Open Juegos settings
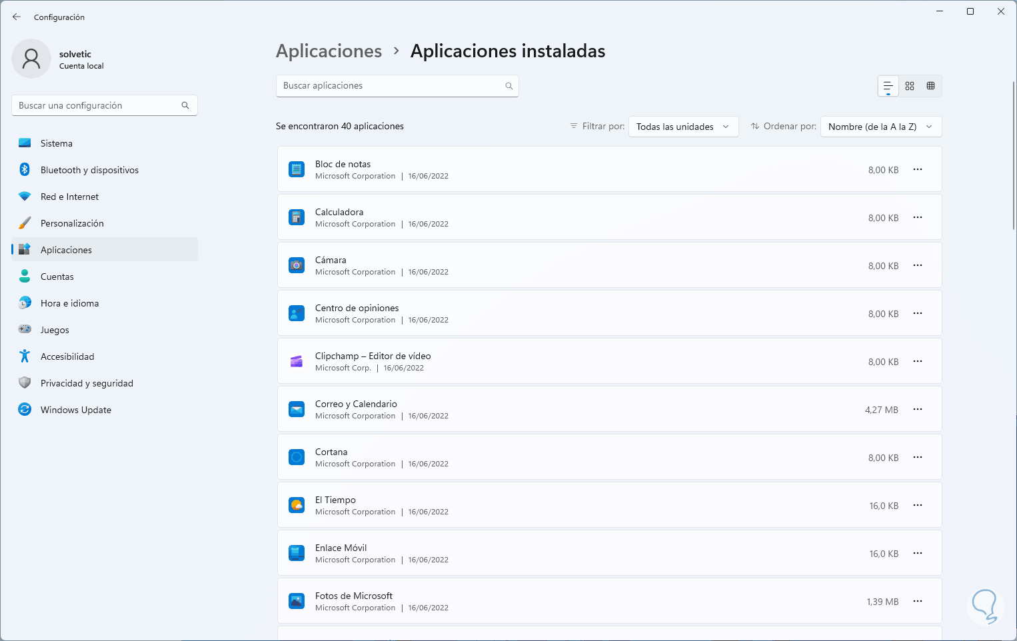 click(x=105, y=330)
